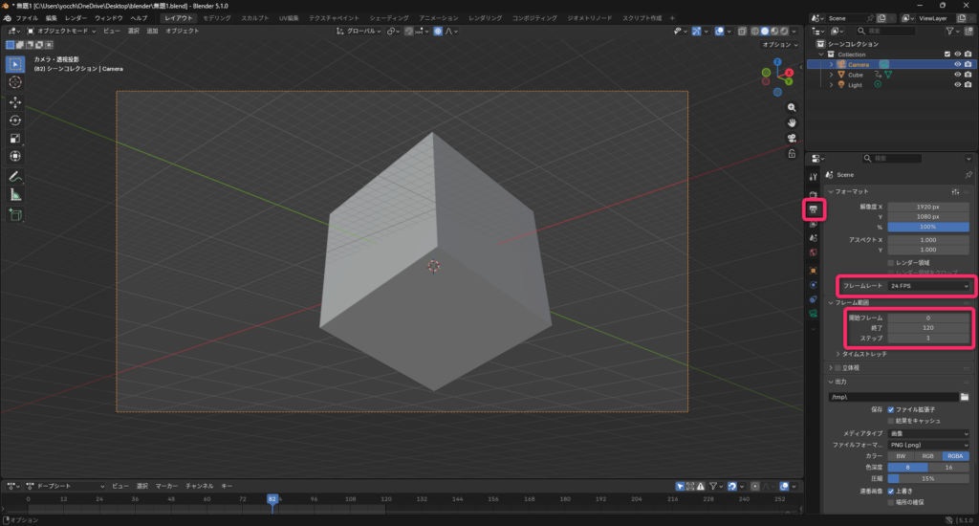Toggle the ファイル拡張子 checkbox

(891, 409)
